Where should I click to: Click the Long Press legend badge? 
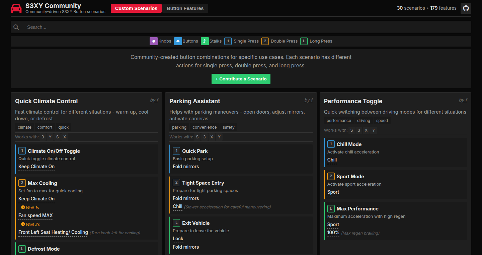[304, 41]
